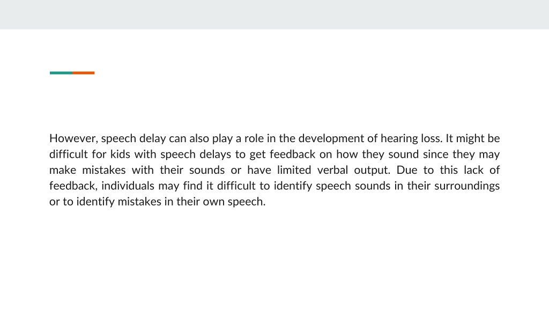Click the word "difficult" starting second line
Screen dimensions: 549x309
point(69,154)
